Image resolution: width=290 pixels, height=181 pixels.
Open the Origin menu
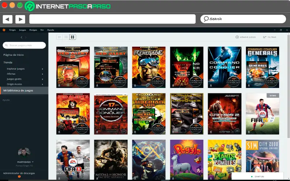[12, 30]
